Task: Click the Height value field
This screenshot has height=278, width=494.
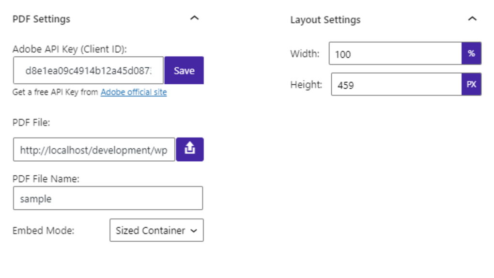Action: [396, 85]
